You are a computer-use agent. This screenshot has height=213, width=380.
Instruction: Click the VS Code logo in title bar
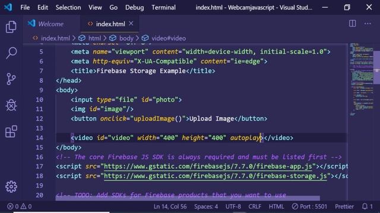click(8, 7)
